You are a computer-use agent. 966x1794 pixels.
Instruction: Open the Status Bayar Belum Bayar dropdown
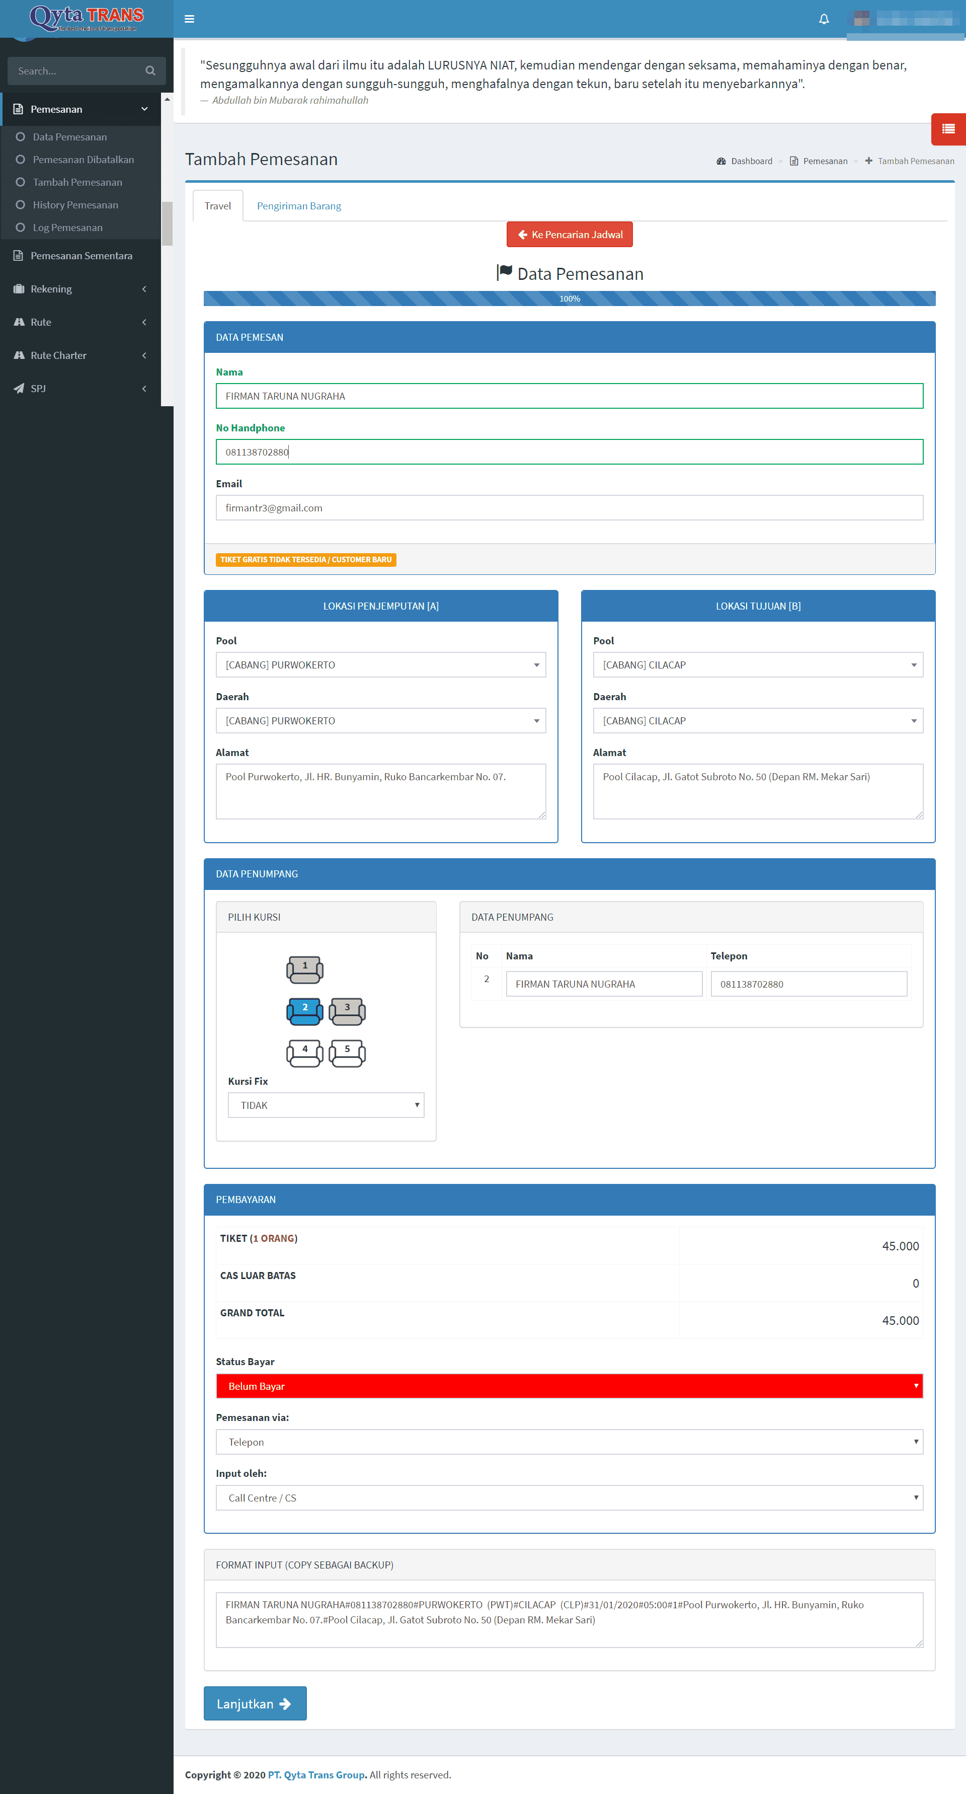point(569,1386)
